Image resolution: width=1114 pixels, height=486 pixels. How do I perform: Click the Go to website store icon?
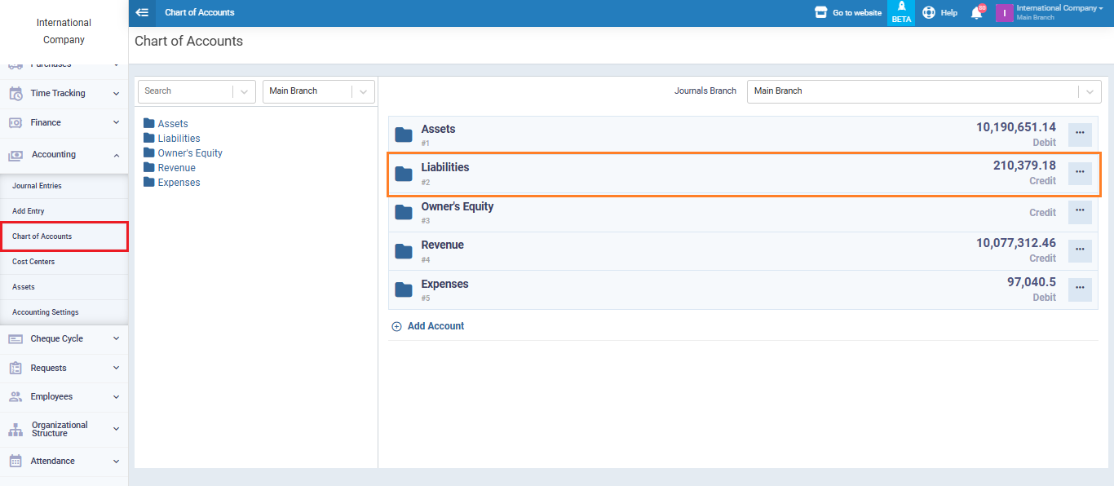[821, 13]
